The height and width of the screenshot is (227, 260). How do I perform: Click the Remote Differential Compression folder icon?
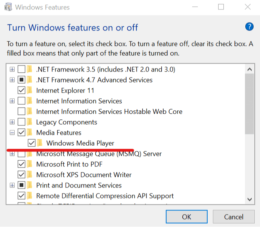(29, 196)
